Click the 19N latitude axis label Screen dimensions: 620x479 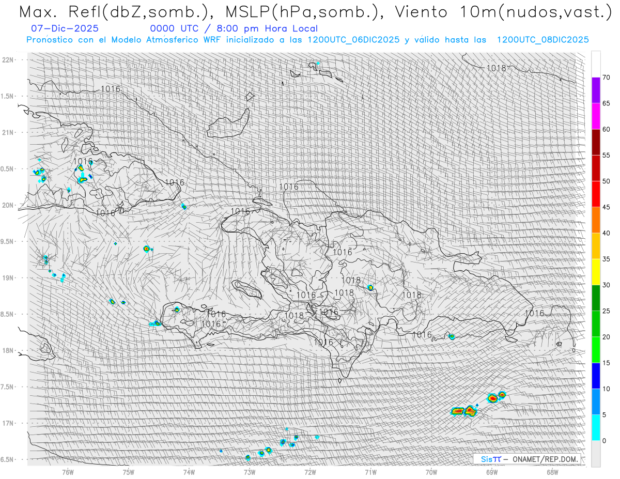click(8, 278)
